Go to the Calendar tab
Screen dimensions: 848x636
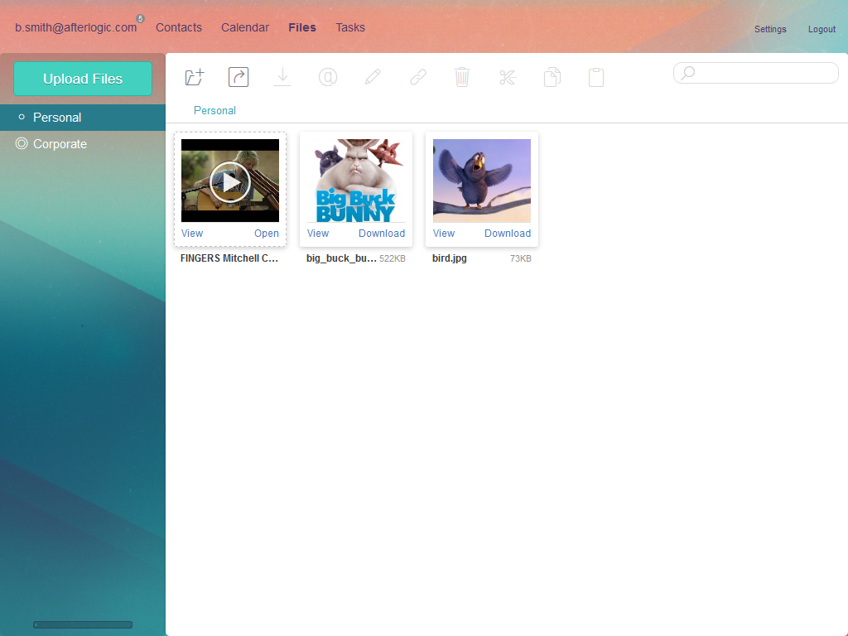(245, 27)
